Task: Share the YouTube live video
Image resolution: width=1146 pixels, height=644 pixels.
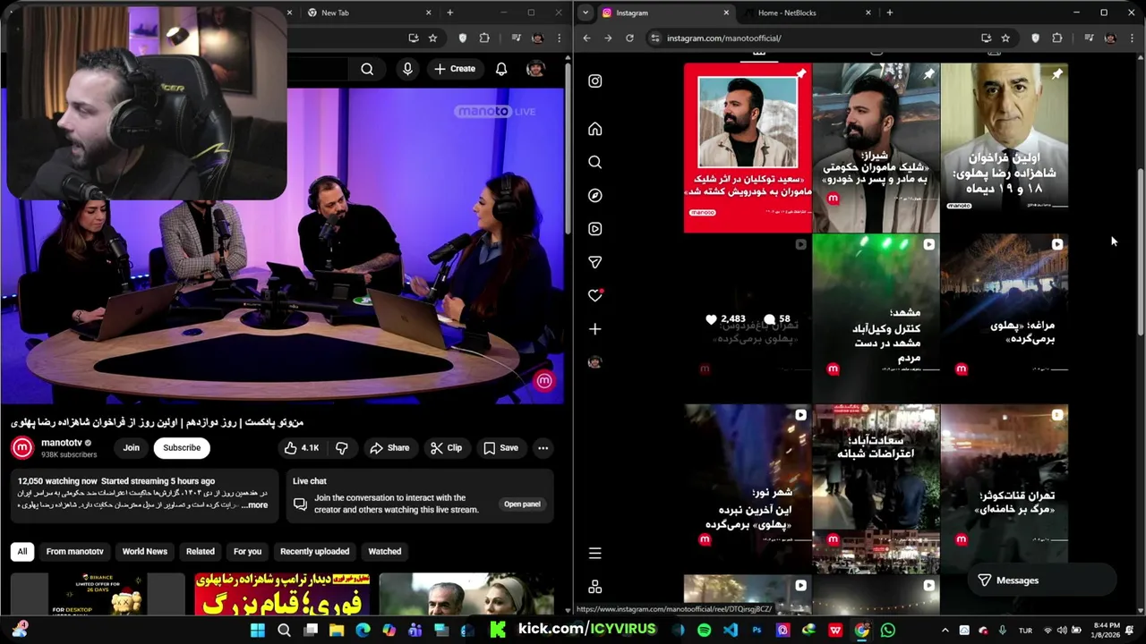Action: tap(389, 448)
